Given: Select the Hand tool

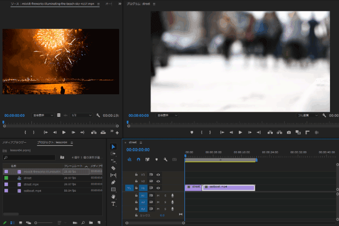Looking at the screenshot, I should (x=113, y=197).
